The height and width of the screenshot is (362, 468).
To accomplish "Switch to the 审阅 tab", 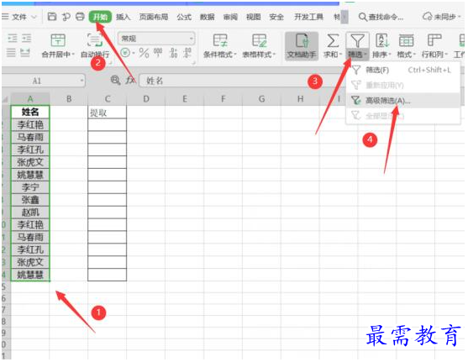I will 230,17.
